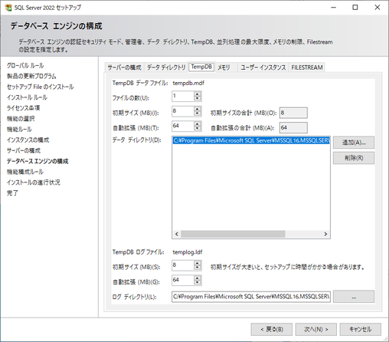Click the 初期サイズの合計 (MB)(O) total field
Viewport: 389px width, 342px height.
point(293,113)
